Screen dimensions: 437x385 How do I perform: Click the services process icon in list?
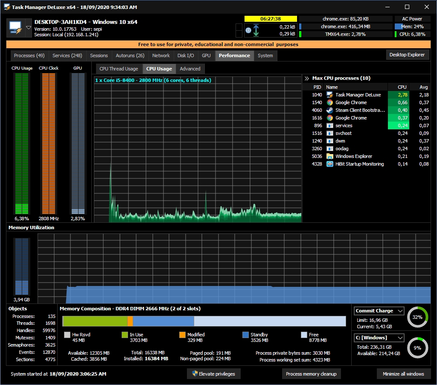[x=329, y=125]
